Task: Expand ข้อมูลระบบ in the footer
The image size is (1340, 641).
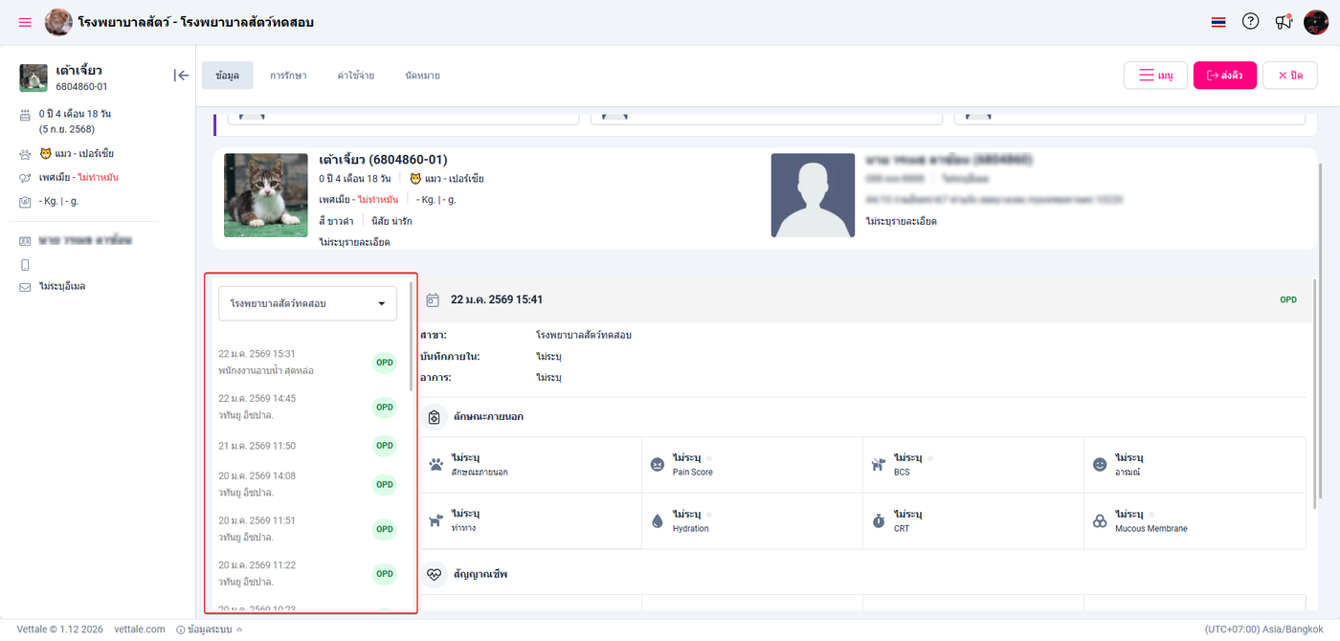Action: click(x=210, y=630)
